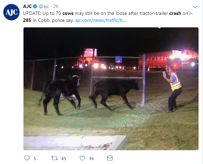The width and height of the screenshot is (203, 164).
Task: Click the blue verified badge beside AJC
Action: pyautogui.click(x=35, y=6)
